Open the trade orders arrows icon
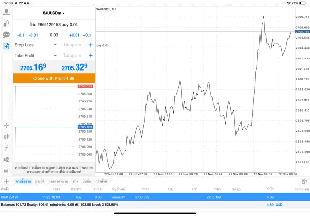Image resolution: width=310 pixels, height=216 pixels. (6, 23)
